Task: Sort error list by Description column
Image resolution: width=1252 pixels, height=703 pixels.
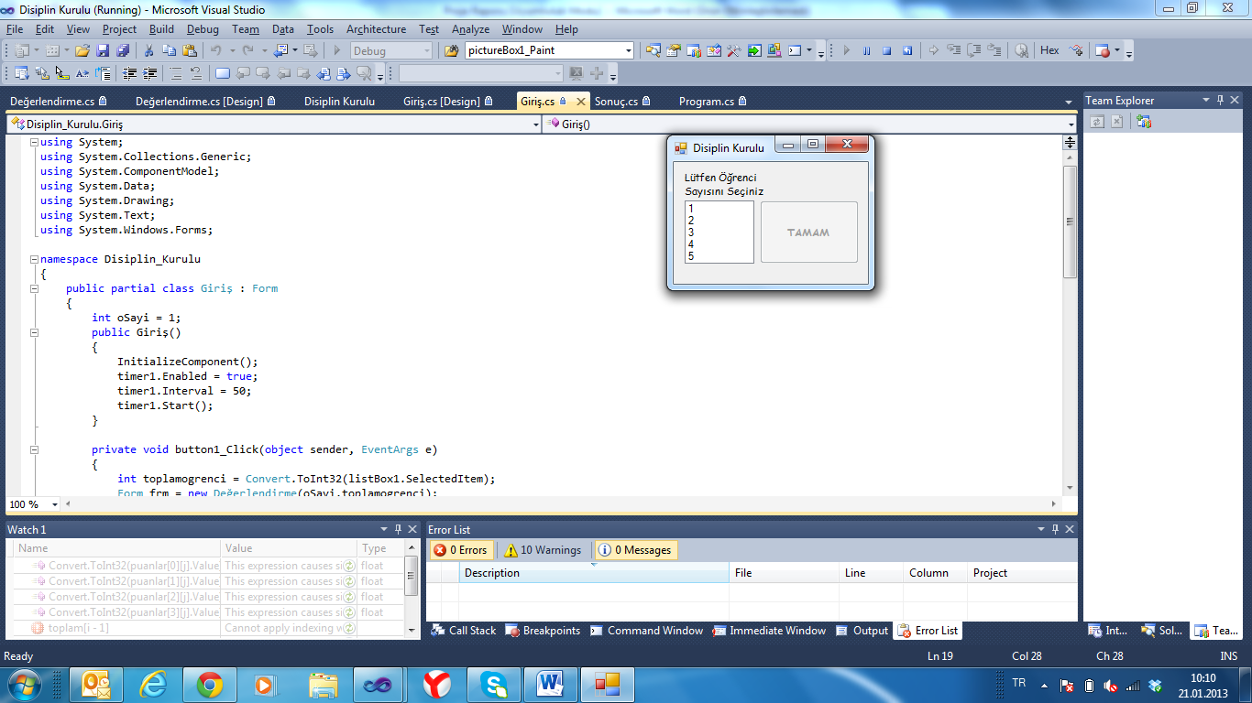Action: (x=593, y=573)
